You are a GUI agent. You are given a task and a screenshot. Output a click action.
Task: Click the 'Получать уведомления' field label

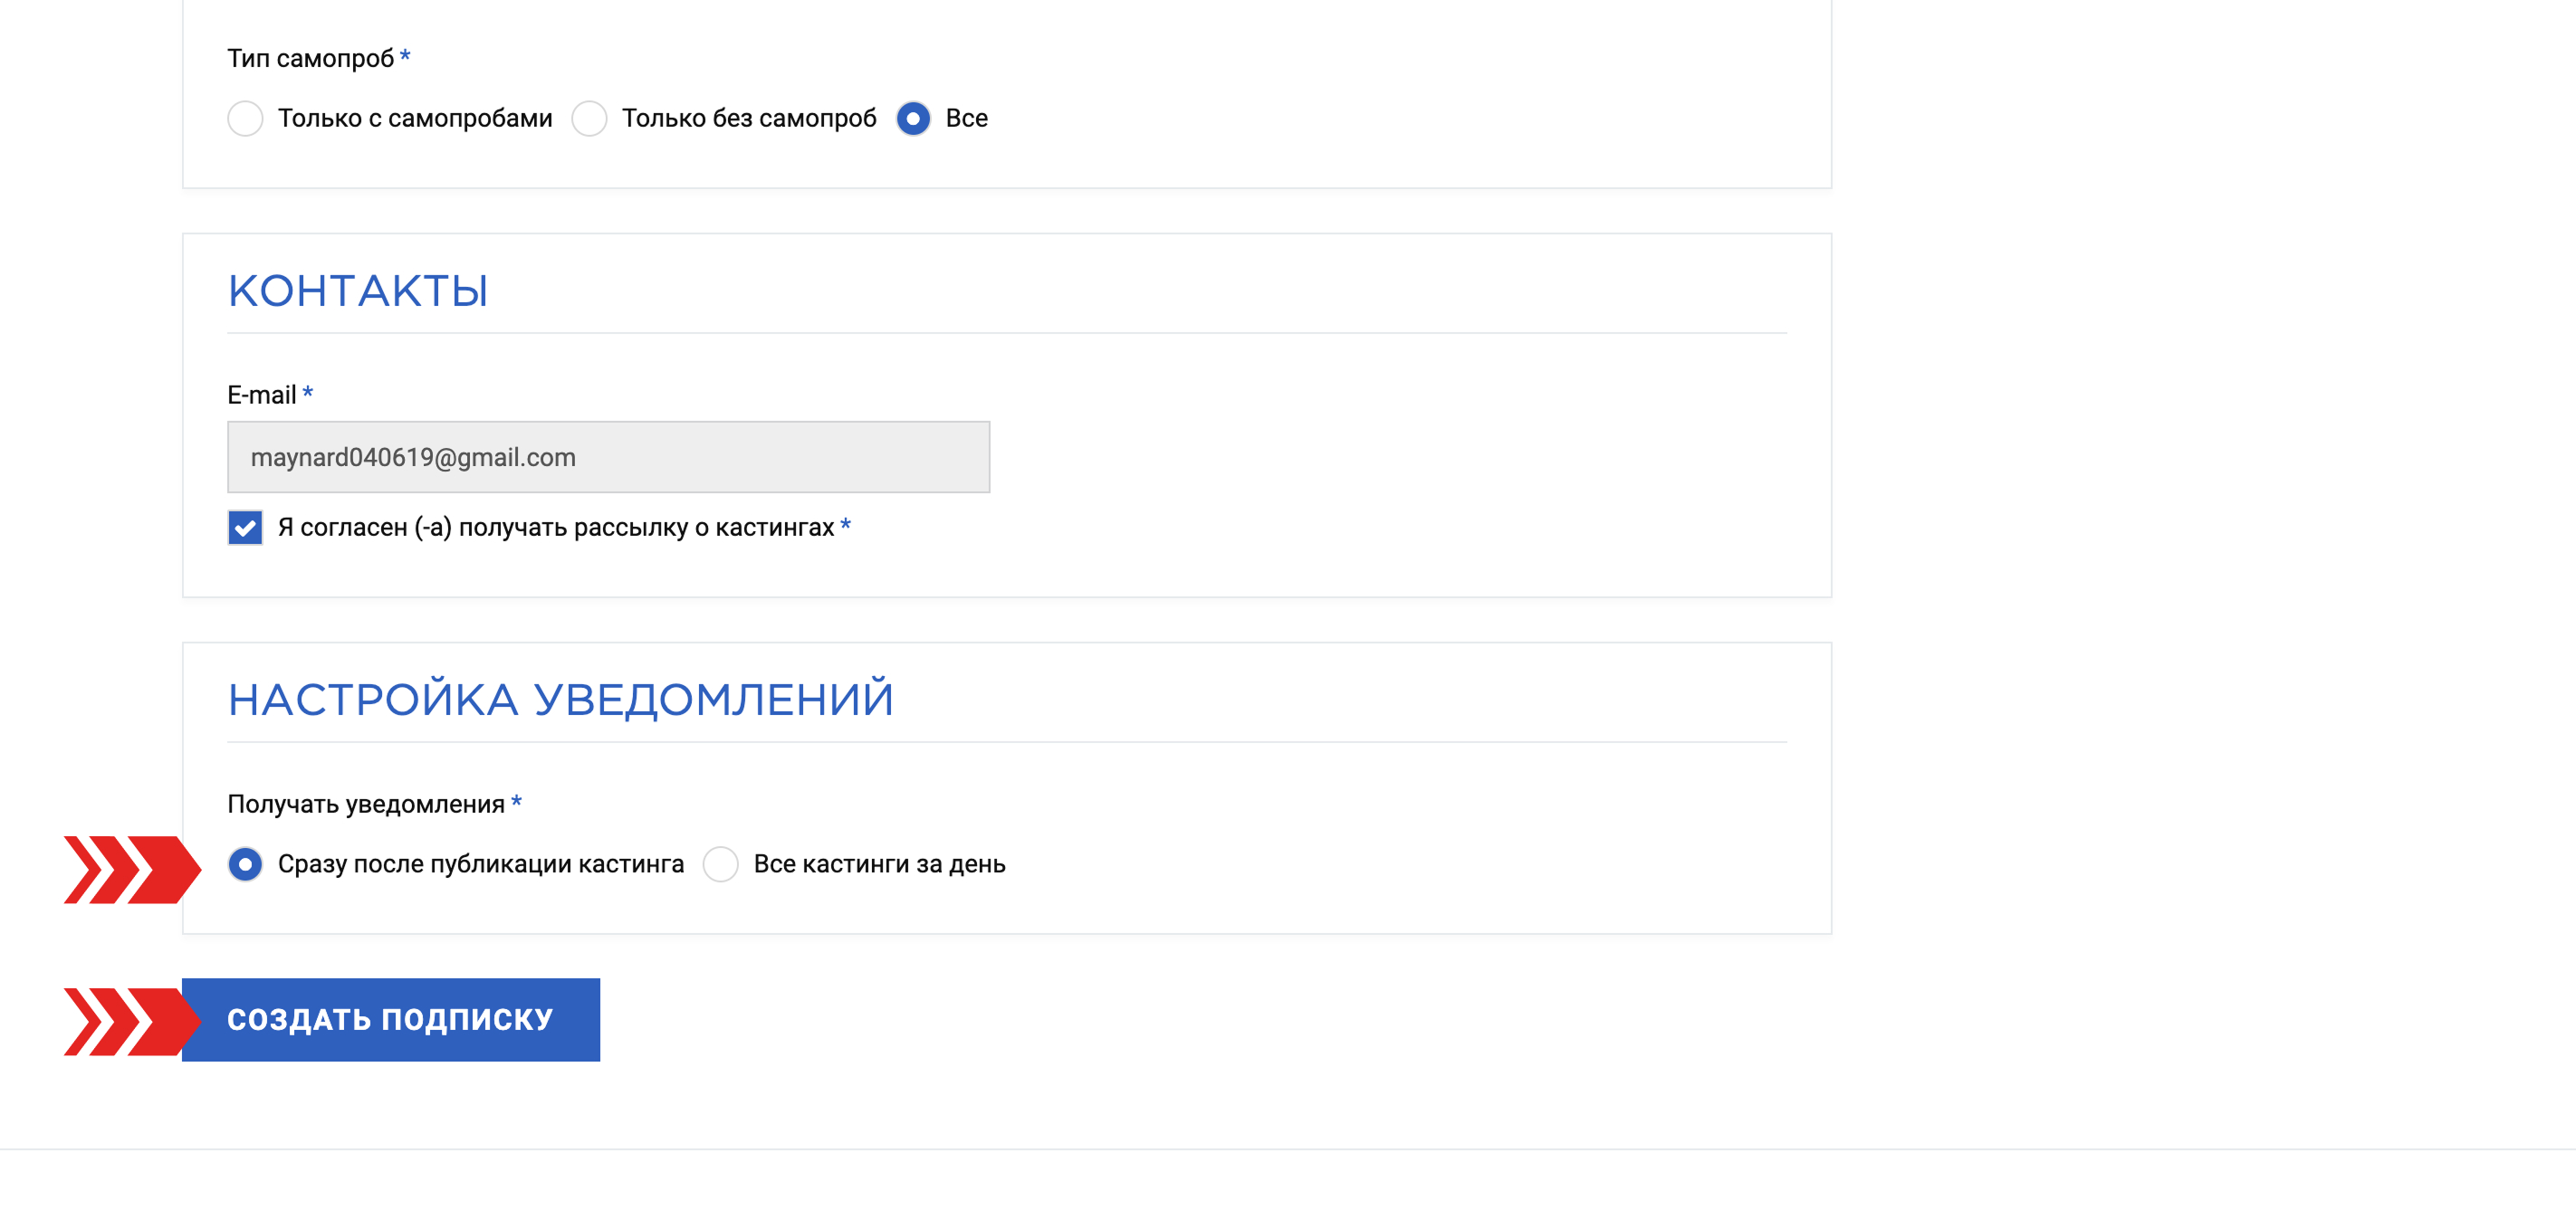coord(366,805)
